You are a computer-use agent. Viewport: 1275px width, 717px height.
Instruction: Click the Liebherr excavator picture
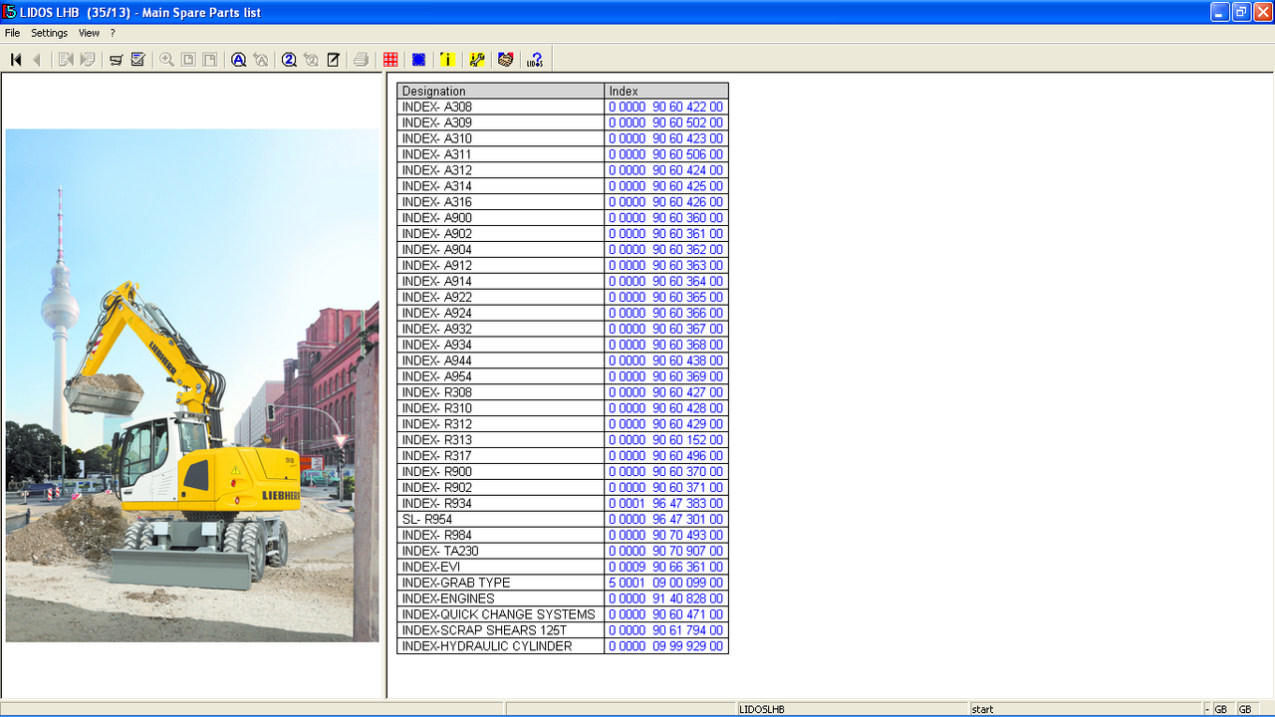coord(192,385)
